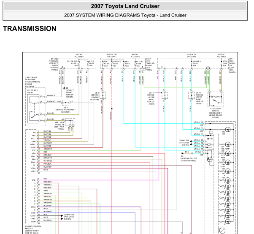The height and width of the screenshot is (234, 254).
Task: Click the 'MET FUSE 7.5A' label
Action: point(127,64)
